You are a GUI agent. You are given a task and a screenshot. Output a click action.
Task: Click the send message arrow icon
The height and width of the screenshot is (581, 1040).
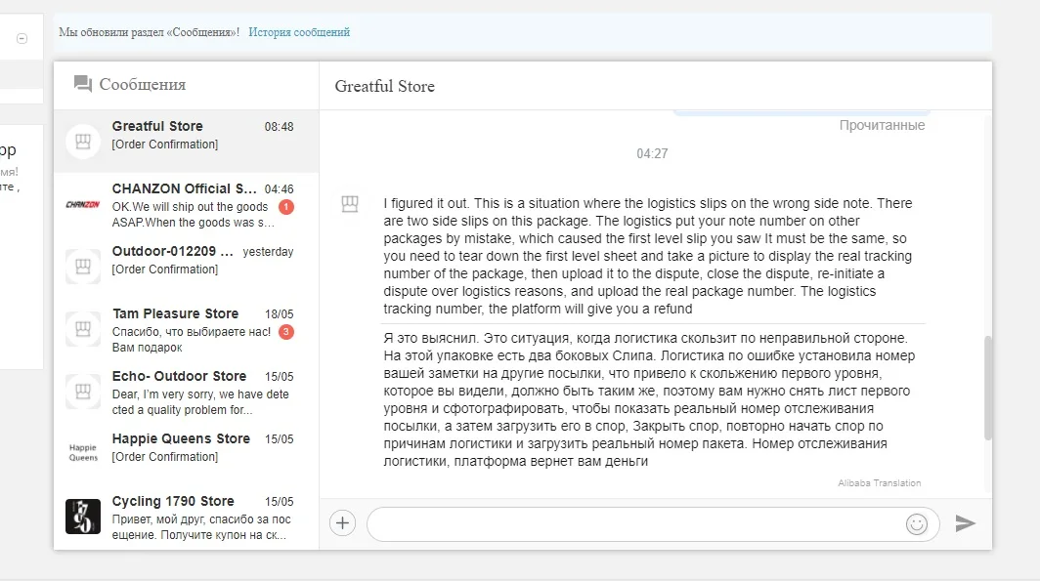[966, 523]
